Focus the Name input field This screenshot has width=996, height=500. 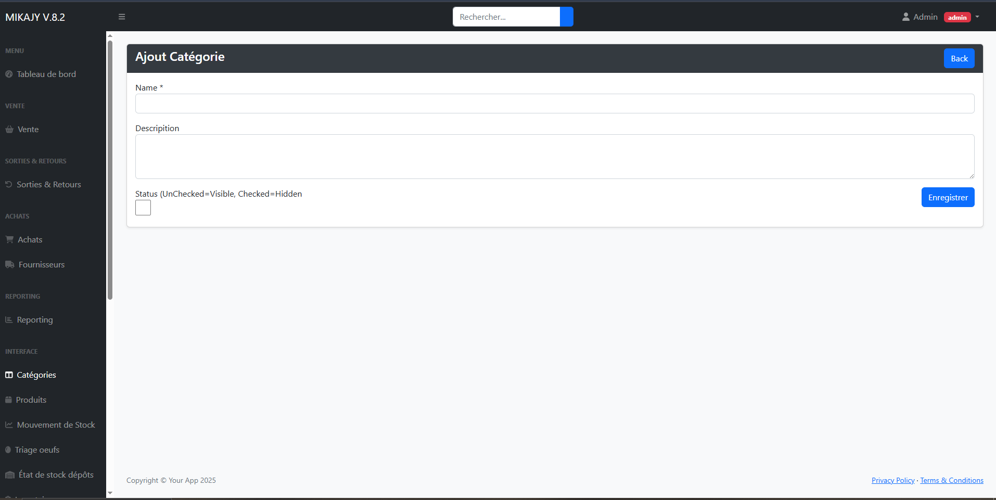point(554,104)
